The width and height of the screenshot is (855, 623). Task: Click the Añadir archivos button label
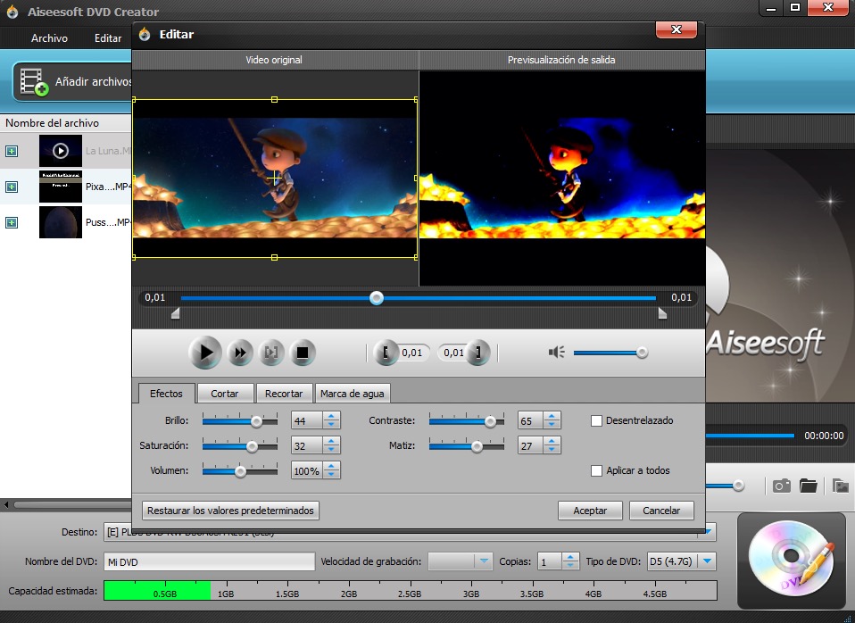(x=93, y=82)
